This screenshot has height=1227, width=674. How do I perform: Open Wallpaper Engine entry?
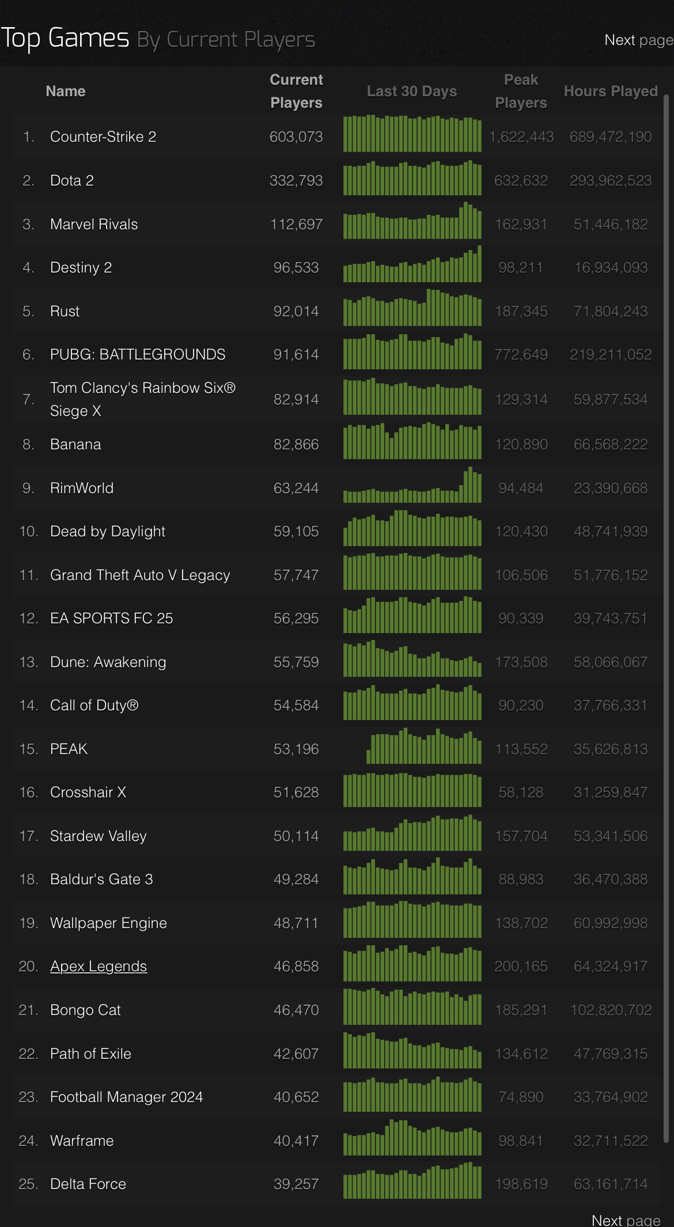[x=109, y=923]
